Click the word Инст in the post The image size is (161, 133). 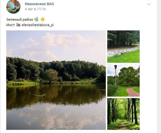click(x=10, y=25)
